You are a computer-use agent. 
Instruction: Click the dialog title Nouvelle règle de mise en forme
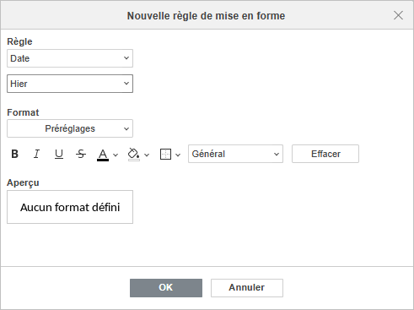206,16
